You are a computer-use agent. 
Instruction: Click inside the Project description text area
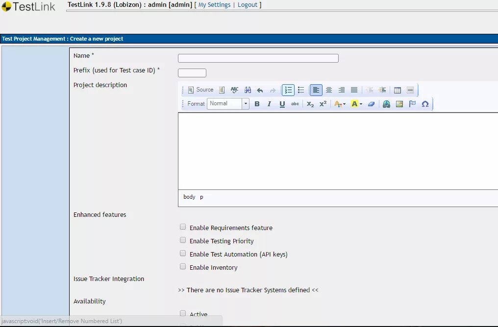point(338,151)
